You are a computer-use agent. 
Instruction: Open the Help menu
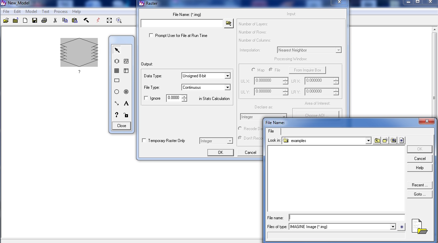click(76, 12)
